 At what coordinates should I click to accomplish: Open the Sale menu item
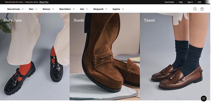(x=82, y=9)
